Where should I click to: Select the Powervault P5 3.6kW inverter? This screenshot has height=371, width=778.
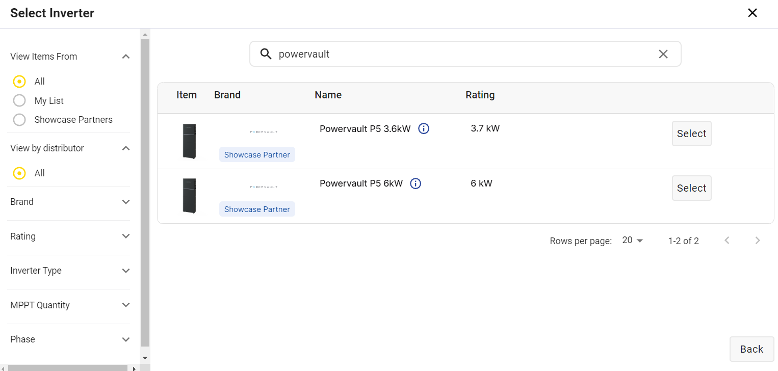(x=691, y=134)
